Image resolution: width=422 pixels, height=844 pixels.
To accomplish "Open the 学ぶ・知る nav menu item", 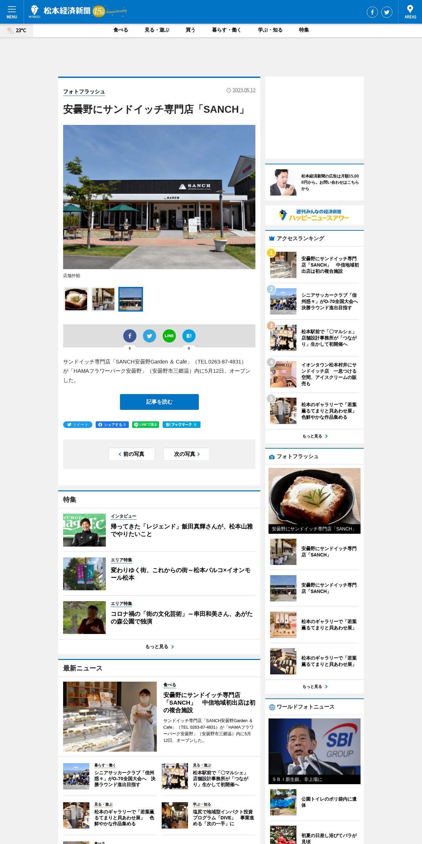I will (270, 30).
